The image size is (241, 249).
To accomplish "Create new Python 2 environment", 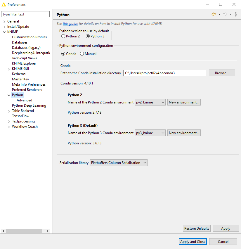I will coord(184,102).
